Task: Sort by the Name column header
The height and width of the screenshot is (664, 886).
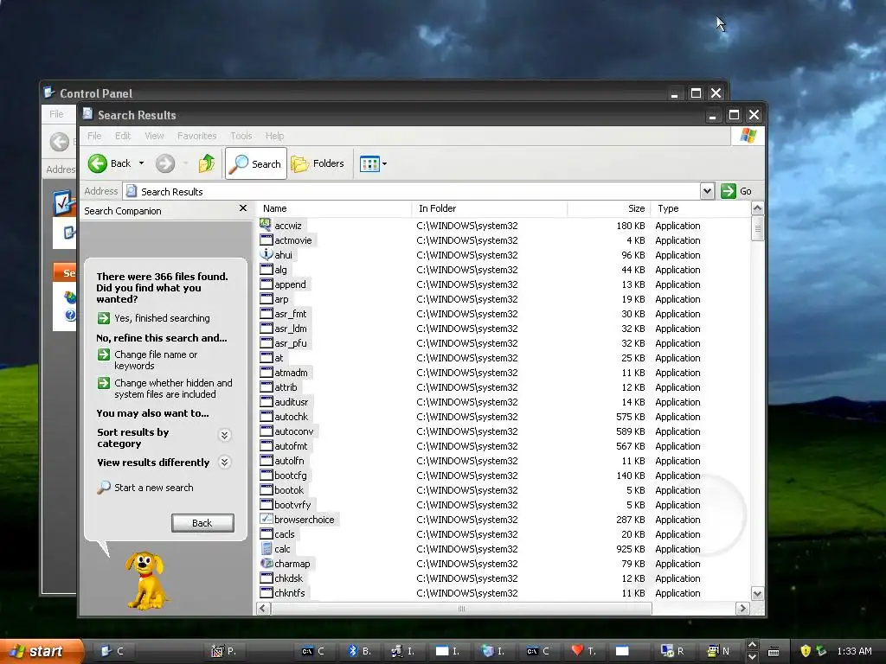Action: [334, 208]
